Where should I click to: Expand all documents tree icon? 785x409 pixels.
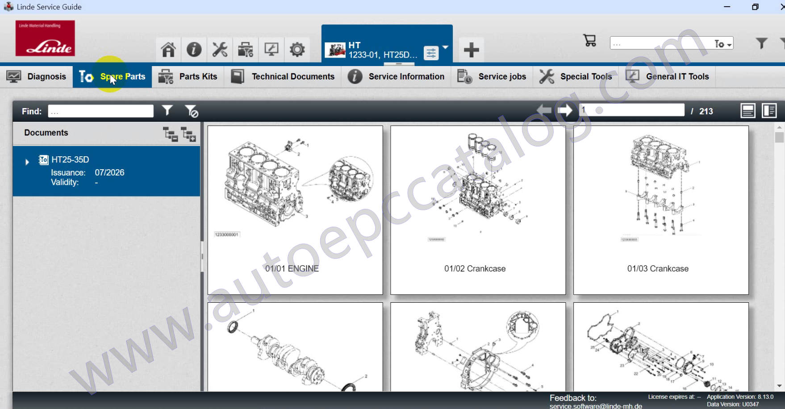click(188, 134)
